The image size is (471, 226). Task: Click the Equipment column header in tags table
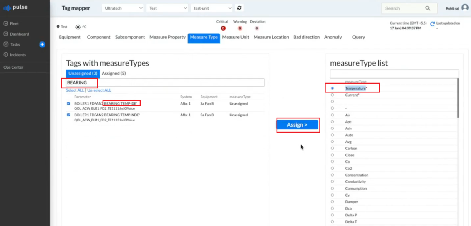(209, 97)
